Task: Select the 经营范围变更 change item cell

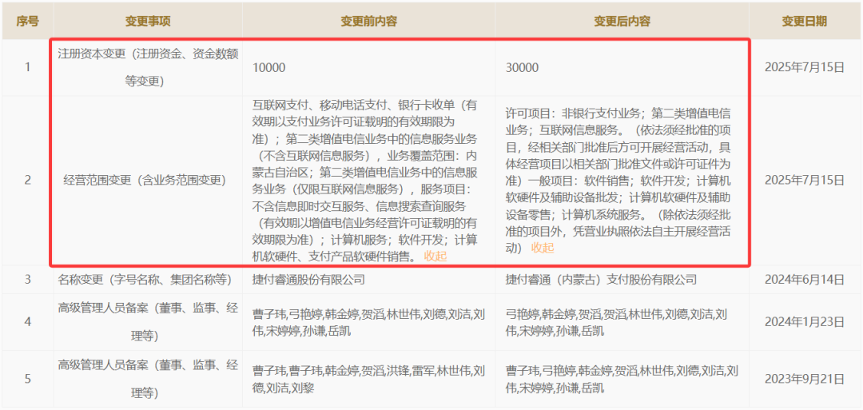Action: (x=144, y=181)
